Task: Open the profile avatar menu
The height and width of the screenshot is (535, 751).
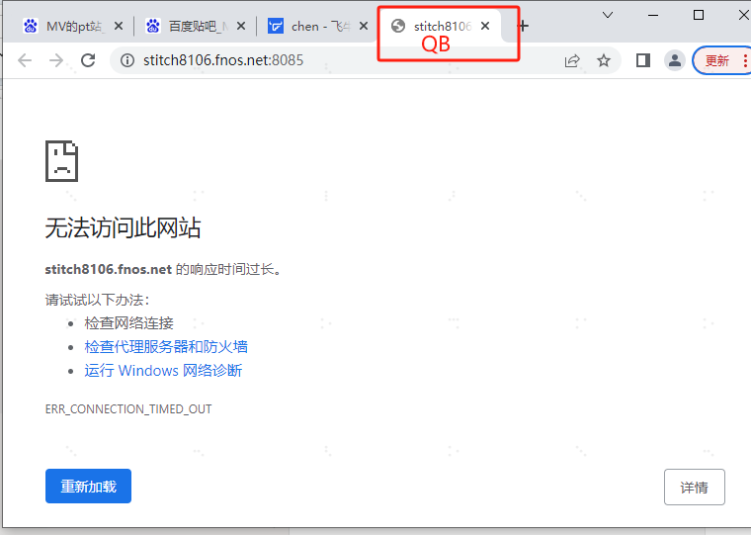Action: point(675,60)
